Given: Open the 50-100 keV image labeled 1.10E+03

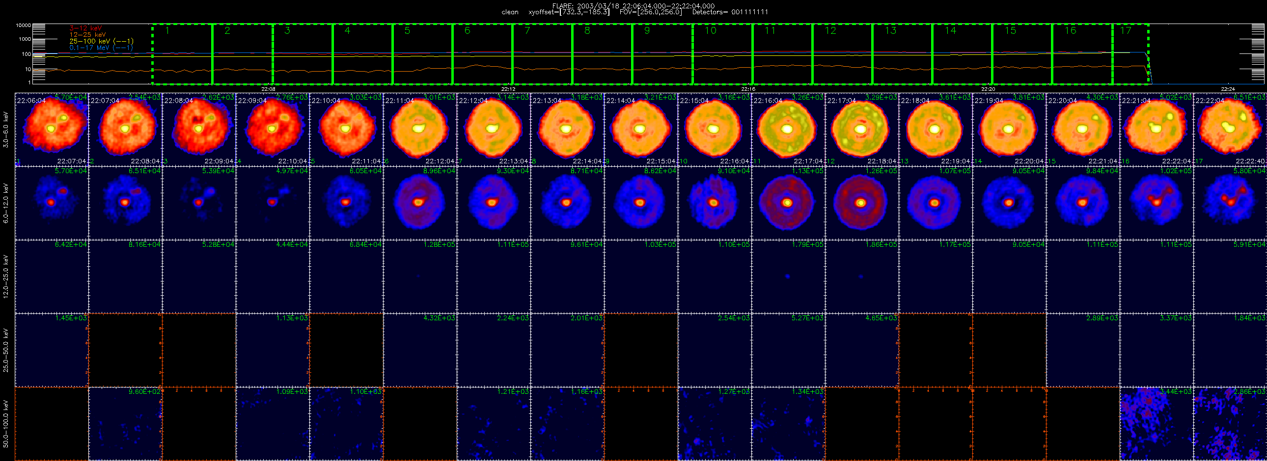Looking at the screenshot, I should click(347, 424).
